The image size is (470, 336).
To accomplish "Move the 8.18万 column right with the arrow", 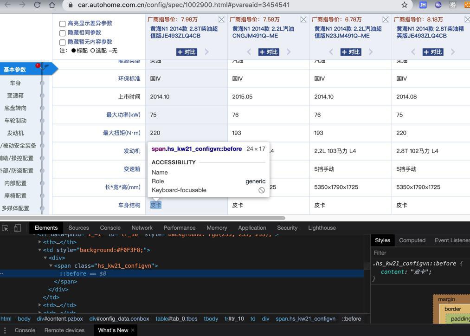I will (x=453, y=52).
